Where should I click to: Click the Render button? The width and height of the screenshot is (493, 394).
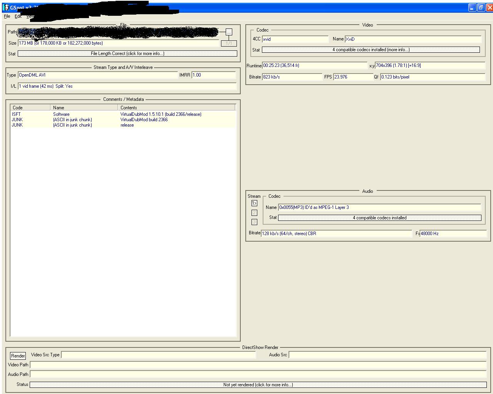(x=18, y=356)
